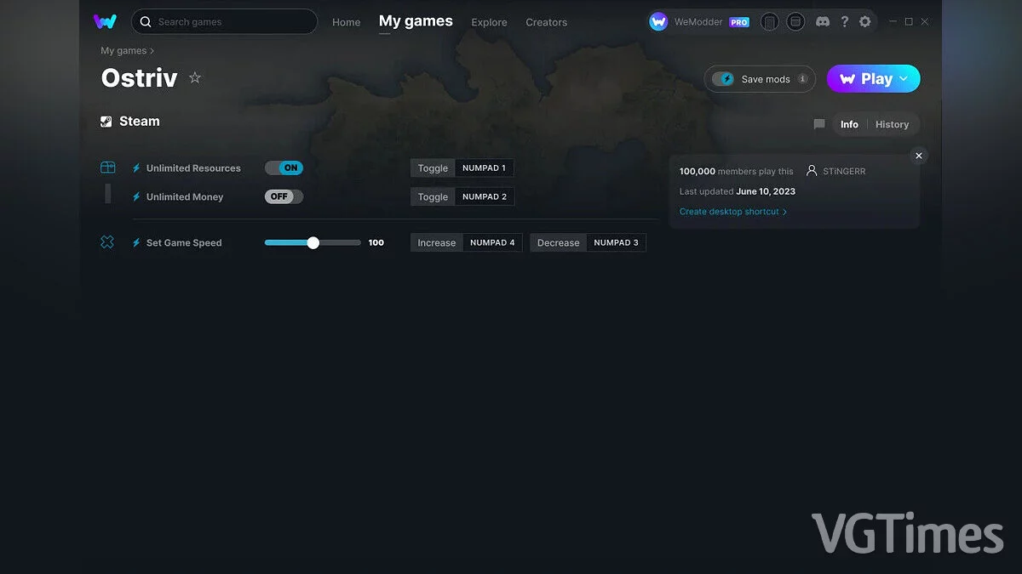Click the Save mods info icon
Screen dimensions: 1022x574
(x=802, y=79)
